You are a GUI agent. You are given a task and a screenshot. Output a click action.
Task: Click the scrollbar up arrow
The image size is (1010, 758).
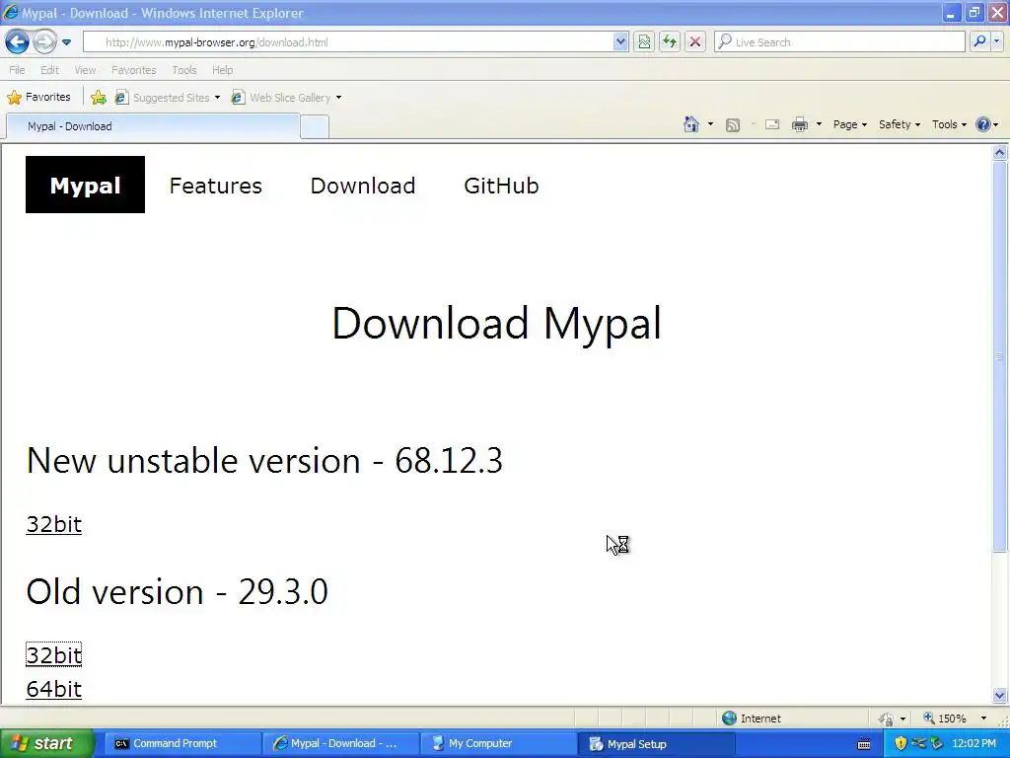[1000, 152]
